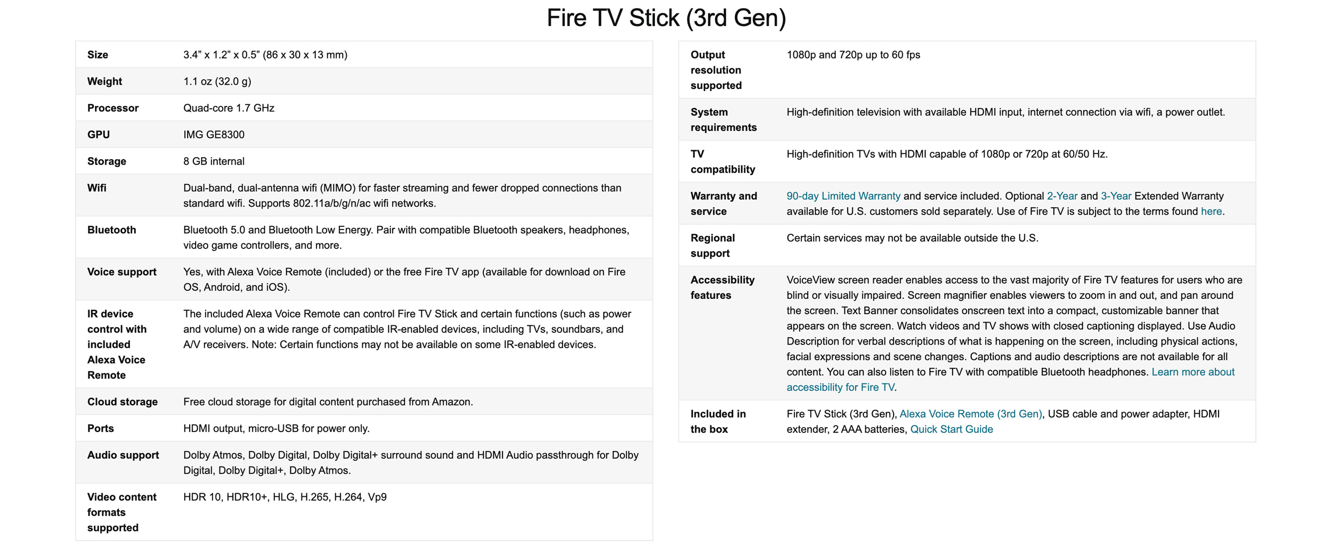Click the Output resolution supported label
Screen dimensions: 1332x548
(x=716, y=70)
